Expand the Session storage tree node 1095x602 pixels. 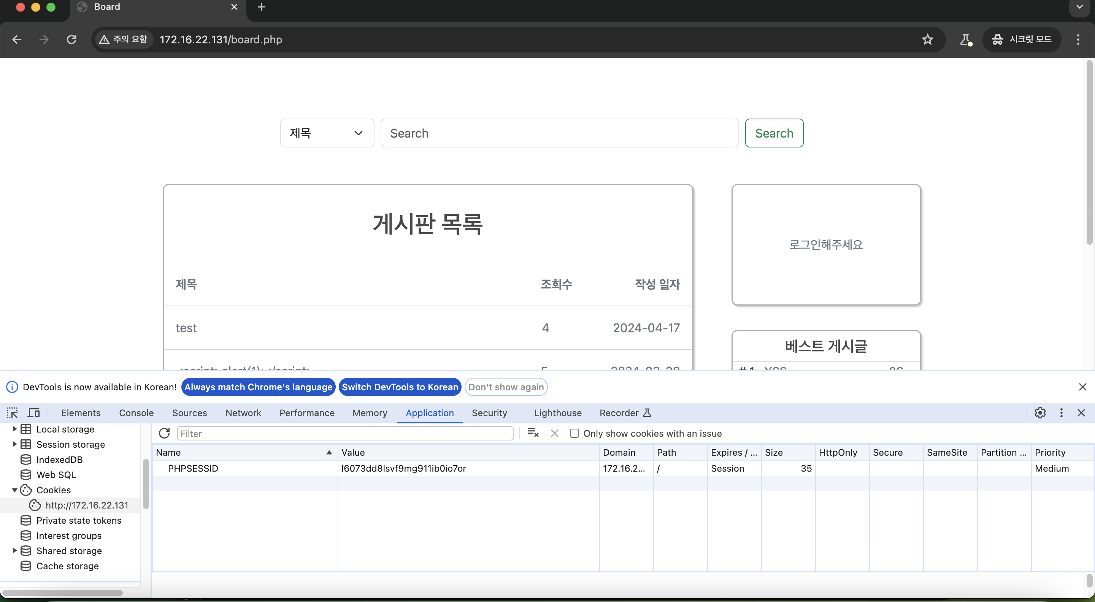click(x=14, y=444)
